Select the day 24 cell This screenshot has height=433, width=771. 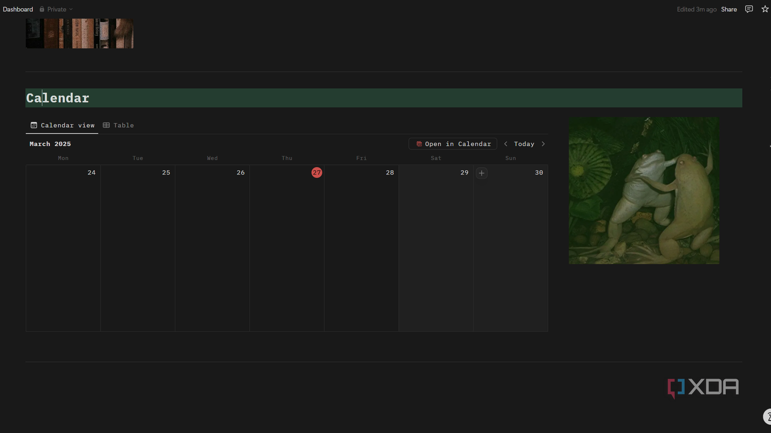coord(63,248)
